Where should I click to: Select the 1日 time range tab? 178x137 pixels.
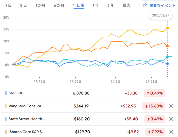[8, 5]
